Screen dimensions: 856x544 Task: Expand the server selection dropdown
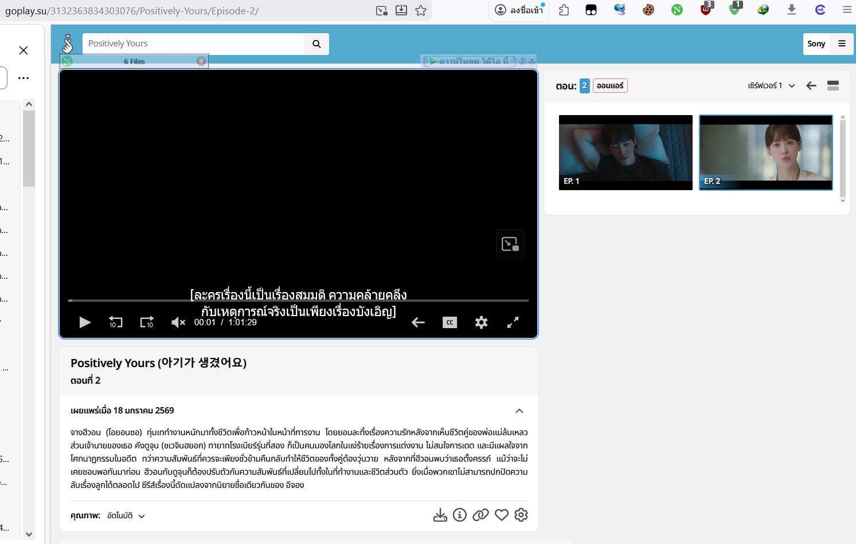pyautogui.click(x=771, y=86)
